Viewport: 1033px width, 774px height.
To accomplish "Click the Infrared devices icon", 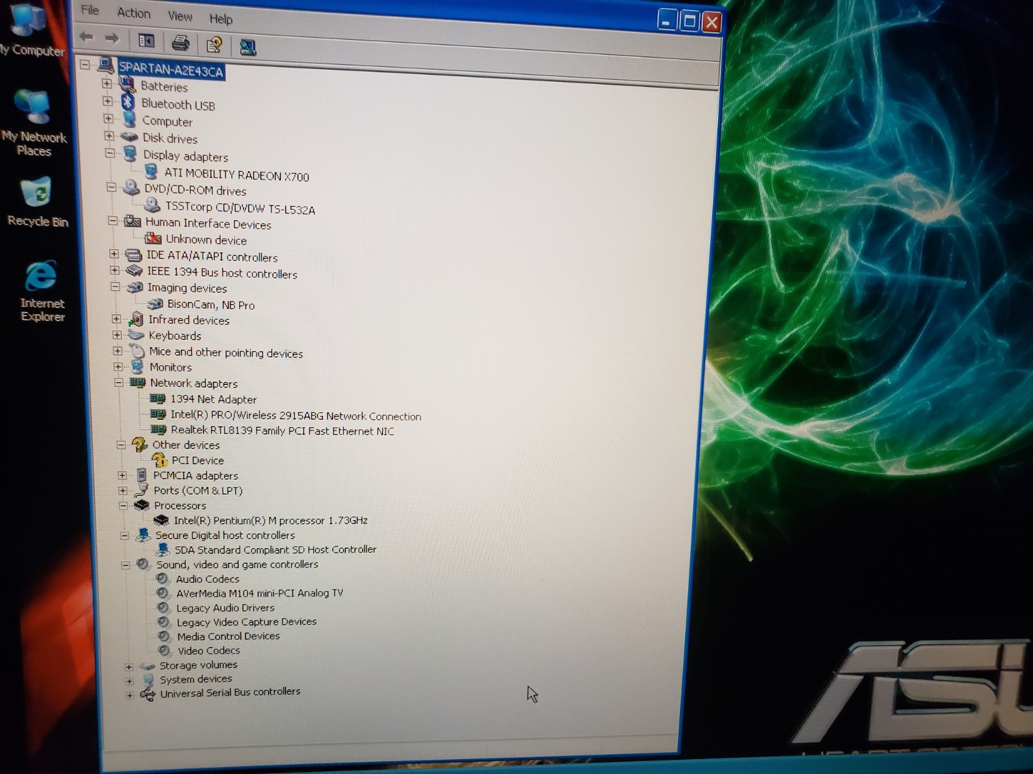I will [x=136, y=319].
